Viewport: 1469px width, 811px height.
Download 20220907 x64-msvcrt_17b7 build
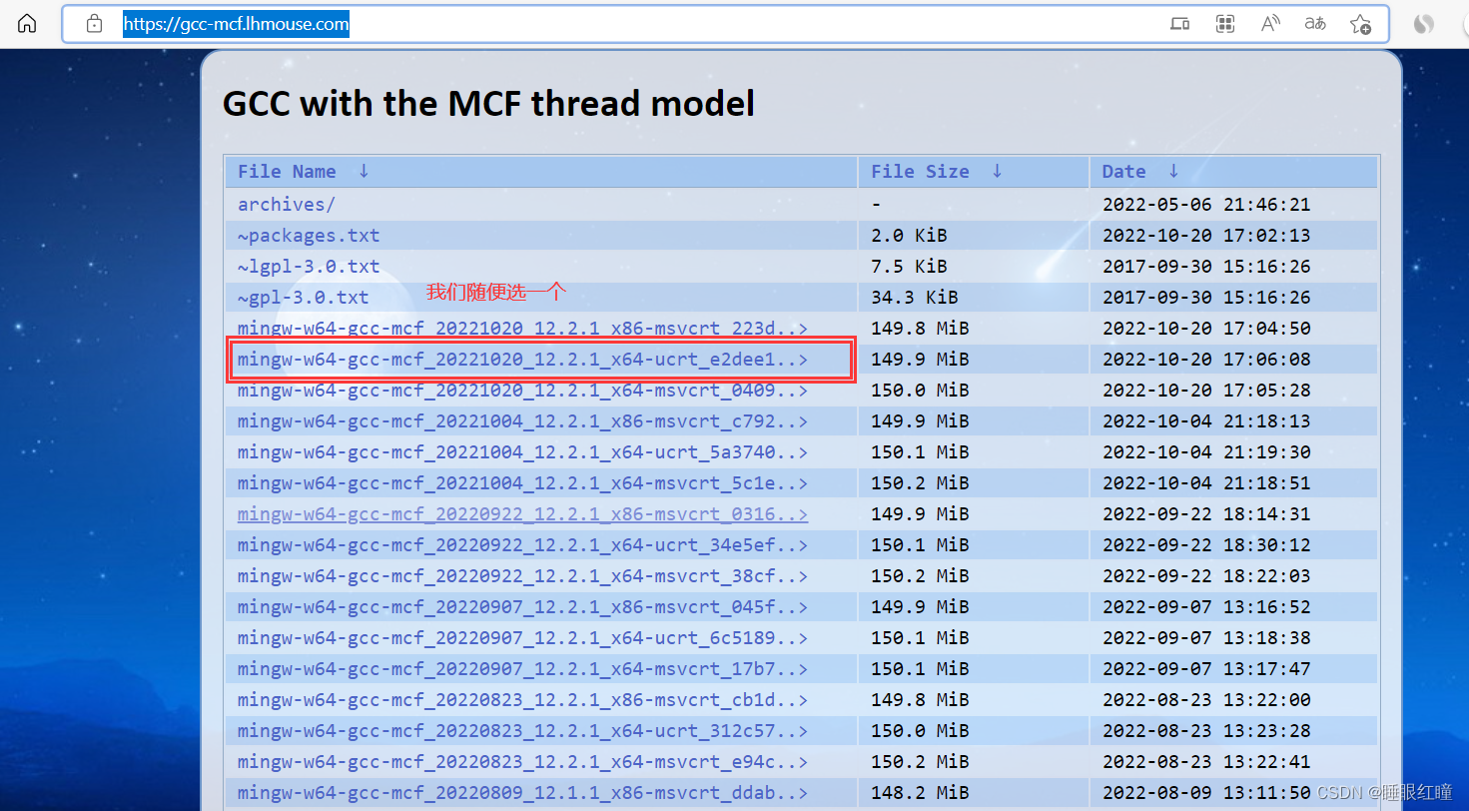522,668
